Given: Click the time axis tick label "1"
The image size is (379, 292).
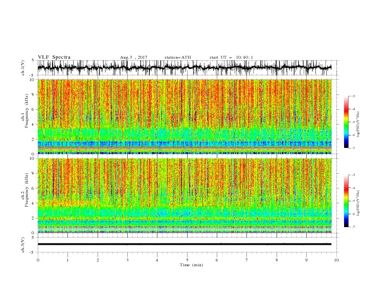Looking at the screenshot, I should (67, 260).
